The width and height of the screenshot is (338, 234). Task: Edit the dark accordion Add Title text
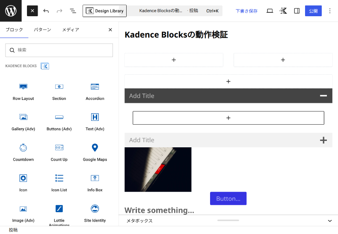142,96
